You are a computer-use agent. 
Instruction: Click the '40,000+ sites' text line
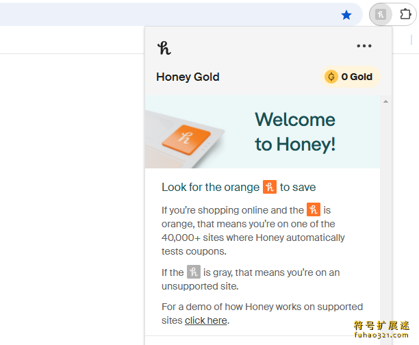tap(253, 238)
